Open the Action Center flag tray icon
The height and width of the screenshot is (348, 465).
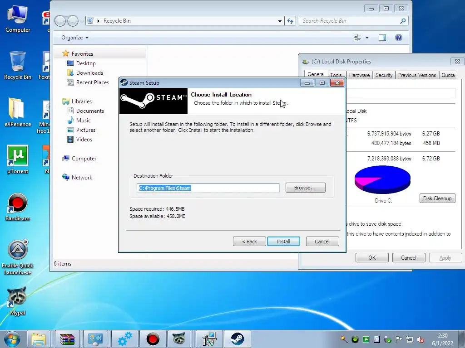coord(398,339)
